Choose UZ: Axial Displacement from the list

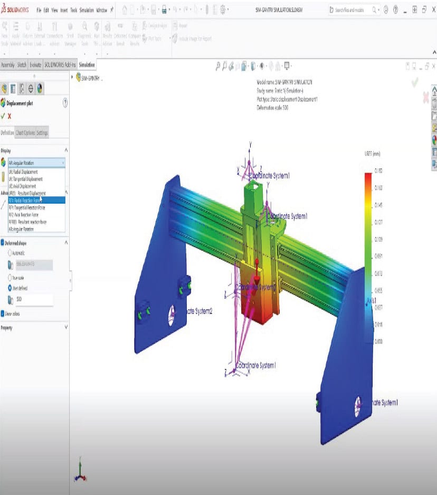tap(36, 186)
